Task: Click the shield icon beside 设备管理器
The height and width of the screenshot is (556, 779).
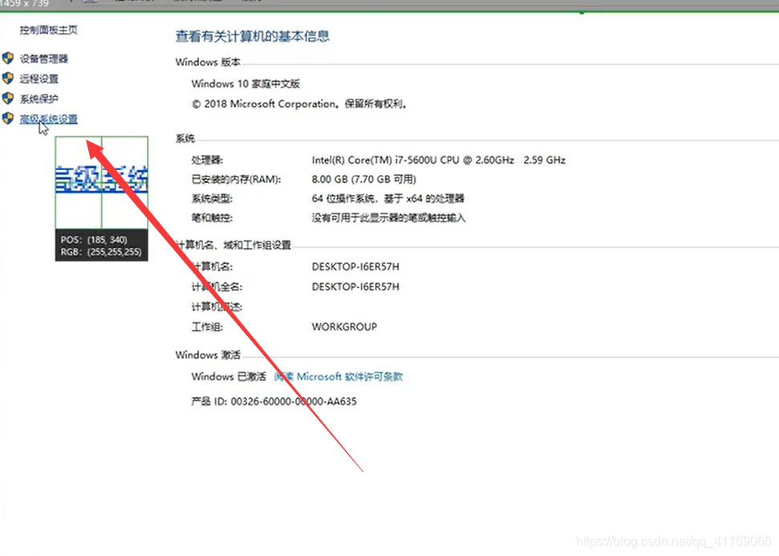Action: click(8, 58)
